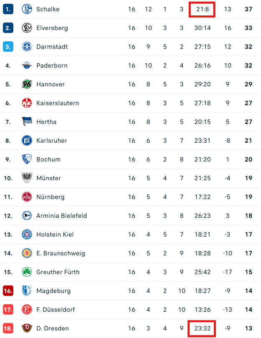Viewport: 261px width, 338px height.
Task: Click the red rank 16 badge
Action: pos(8,291)
